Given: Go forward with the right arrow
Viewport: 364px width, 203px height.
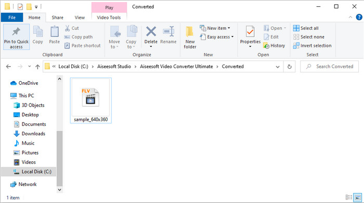Looking at the screenshot, I should pos(20,67).
